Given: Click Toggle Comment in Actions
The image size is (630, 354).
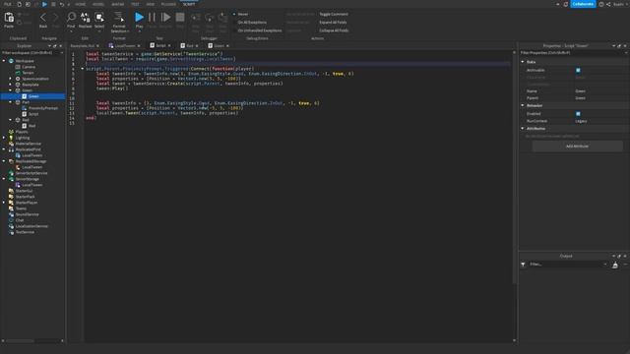Looking at the screenshot, I should 334,14.
